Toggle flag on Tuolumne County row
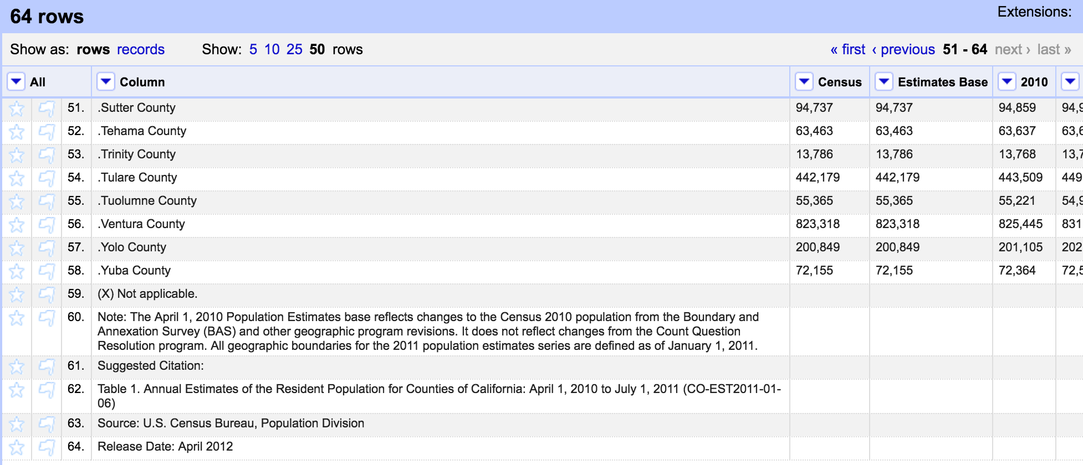 47,201
